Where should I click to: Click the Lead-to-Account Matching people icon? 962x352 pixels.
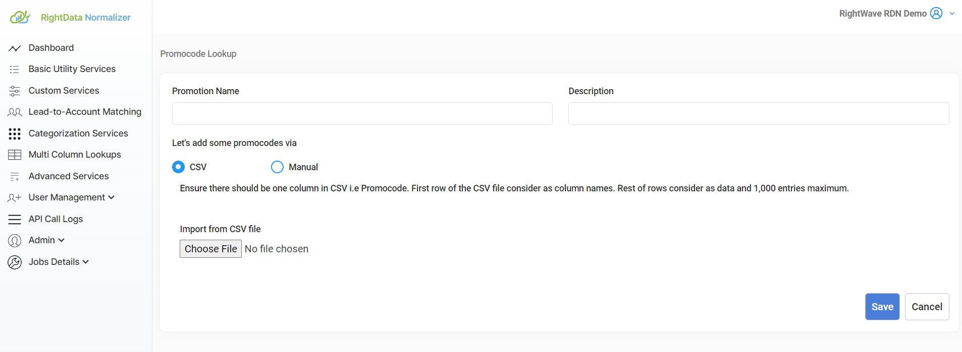(x=15, y=112)
